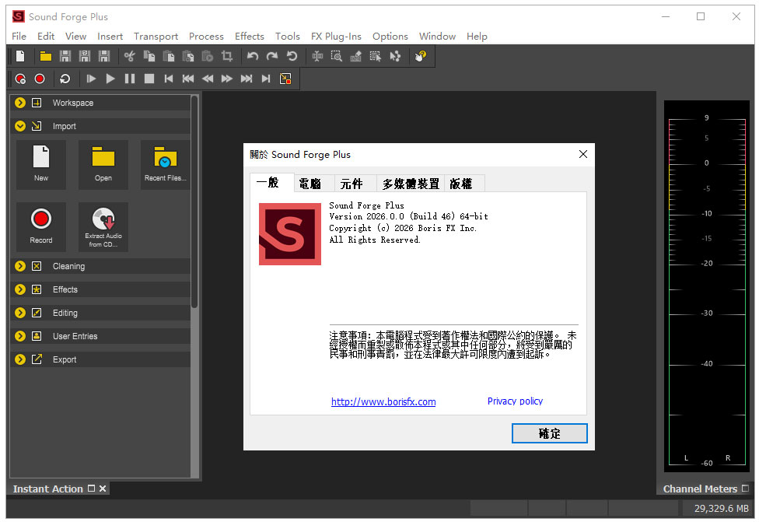
Task: Click the first Save floppy toolbar icon
Action: tap(65, 56)
